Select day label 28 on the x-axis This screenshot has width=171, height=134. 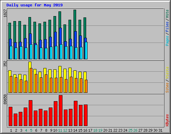[145, 130]
